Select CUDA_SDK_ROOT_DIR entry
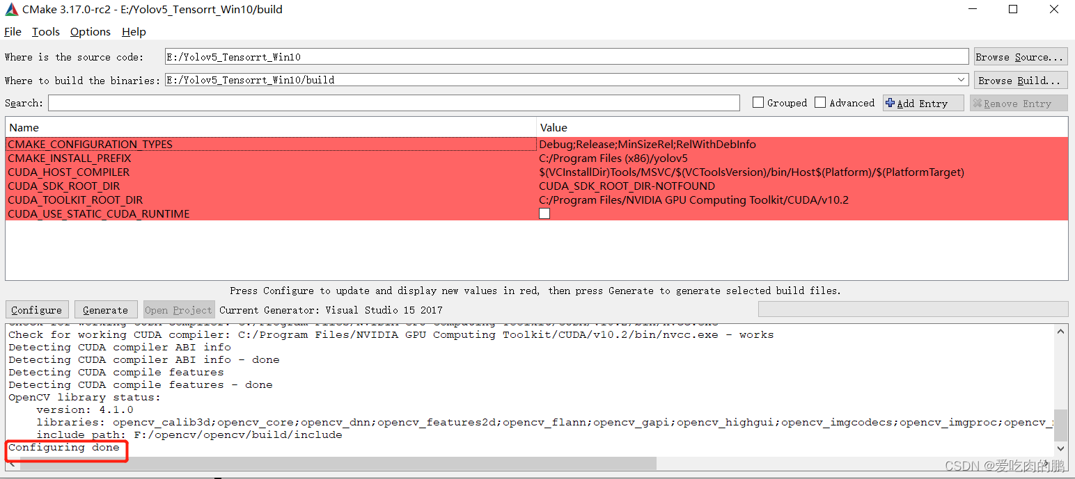Image resolution: width=1075 pixels, height=479 pixels. click(271, 186)
